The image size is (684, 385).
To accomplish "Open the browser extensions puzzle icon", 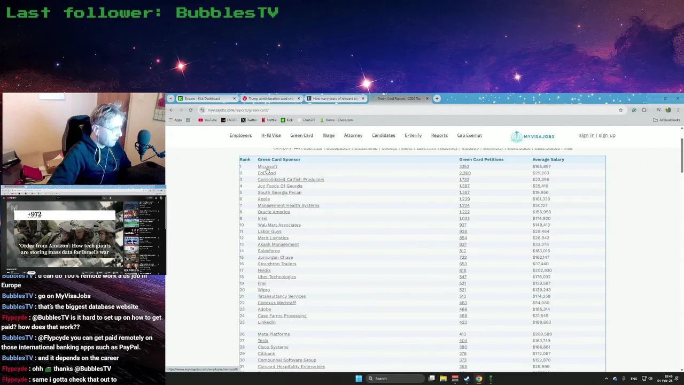I will 644,110.
